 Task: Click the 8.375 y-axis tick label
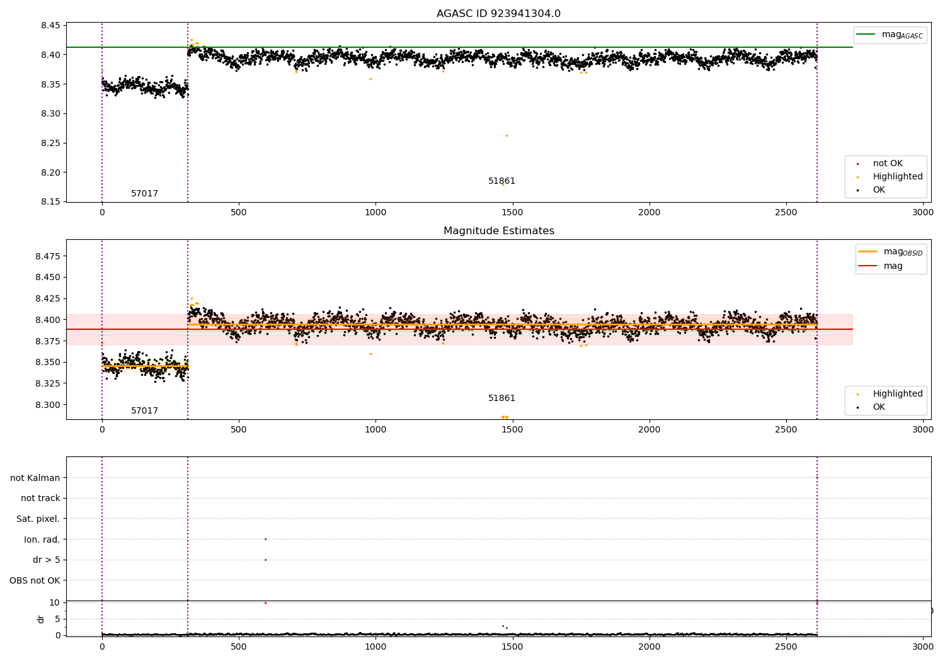49,341
